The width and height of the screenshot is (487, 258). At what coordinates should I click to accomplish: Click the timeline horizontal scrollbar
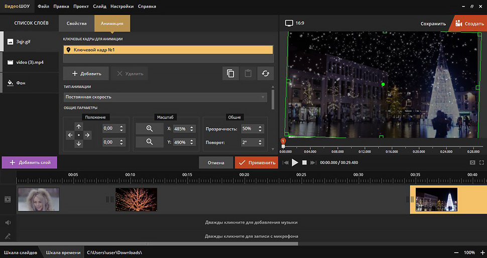(149, 244)
